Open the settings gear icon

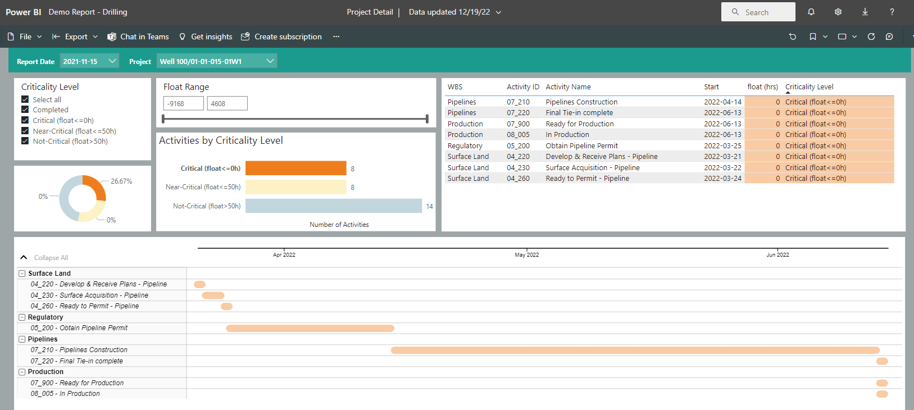coord(838,12)
